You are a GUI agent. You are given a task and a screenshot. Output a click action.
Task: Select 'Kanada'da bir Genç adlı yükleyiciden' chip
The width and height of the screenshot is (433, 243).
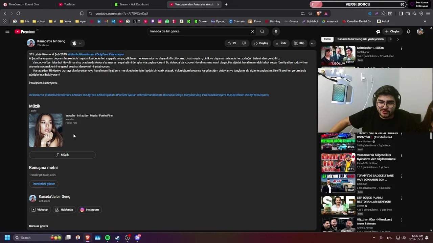361,39
